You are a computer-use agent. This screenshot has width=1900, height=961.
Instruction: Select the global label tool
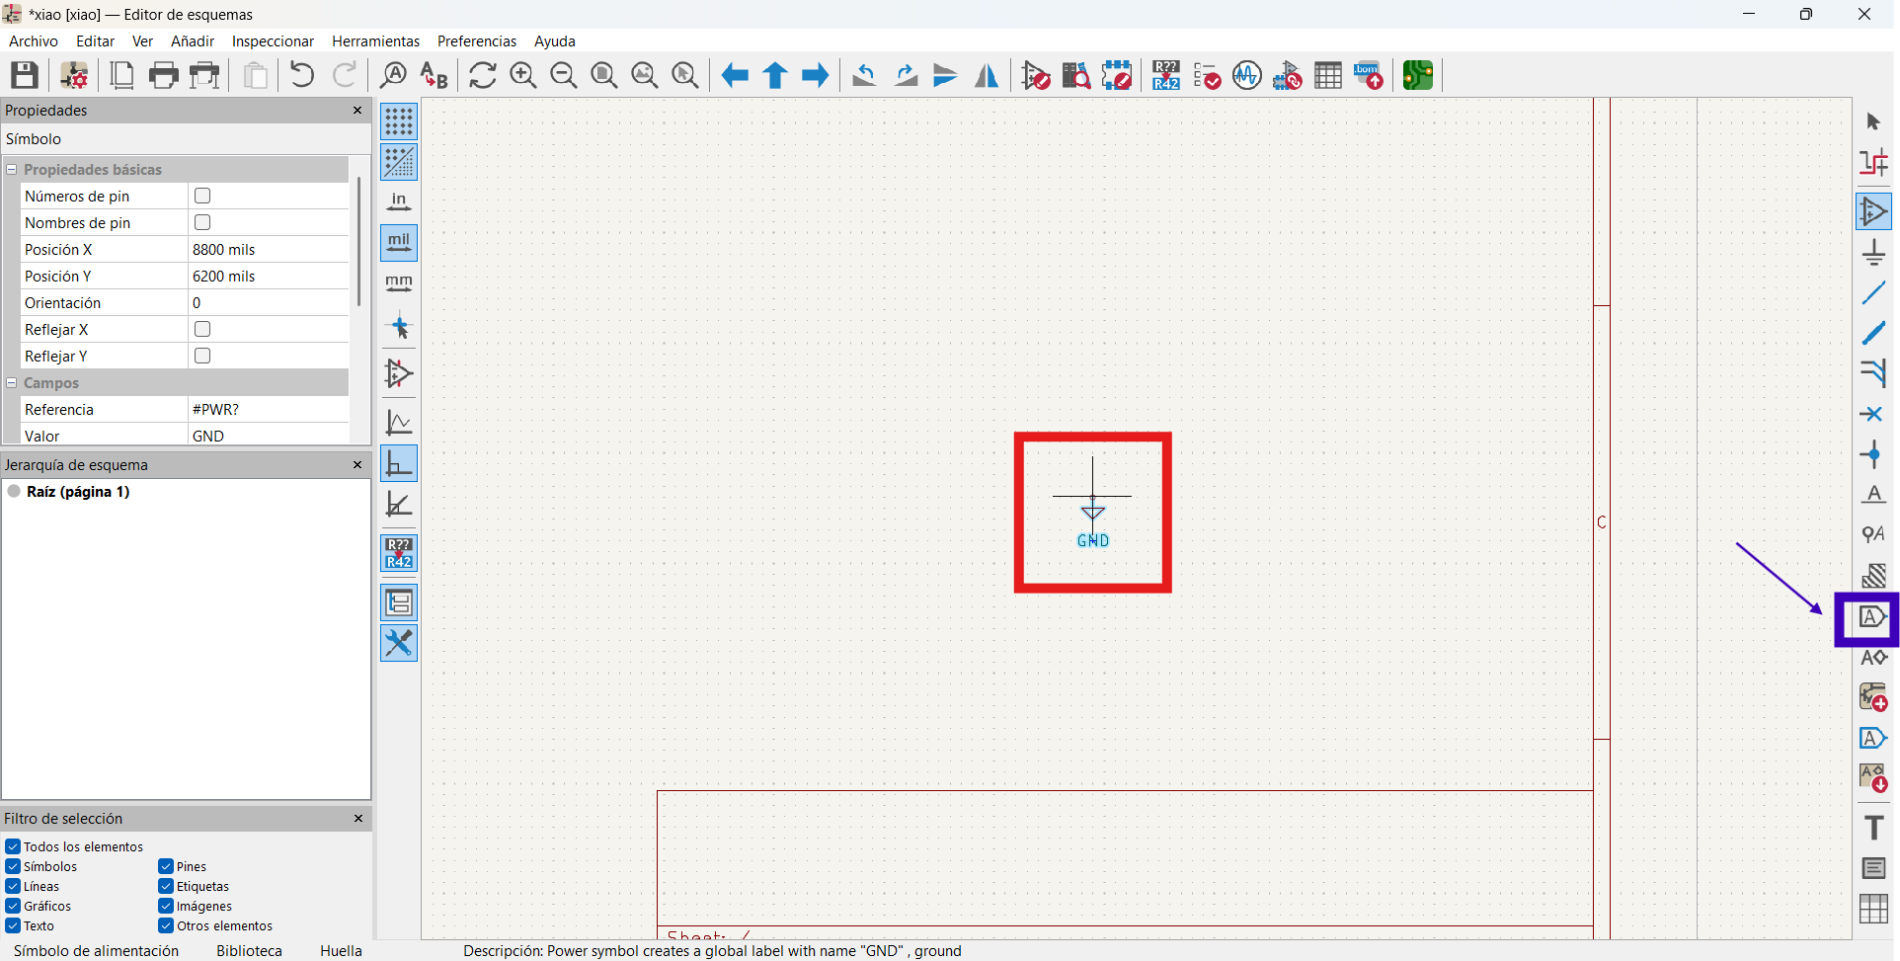pyautogui.click(x=1873, y=617)
